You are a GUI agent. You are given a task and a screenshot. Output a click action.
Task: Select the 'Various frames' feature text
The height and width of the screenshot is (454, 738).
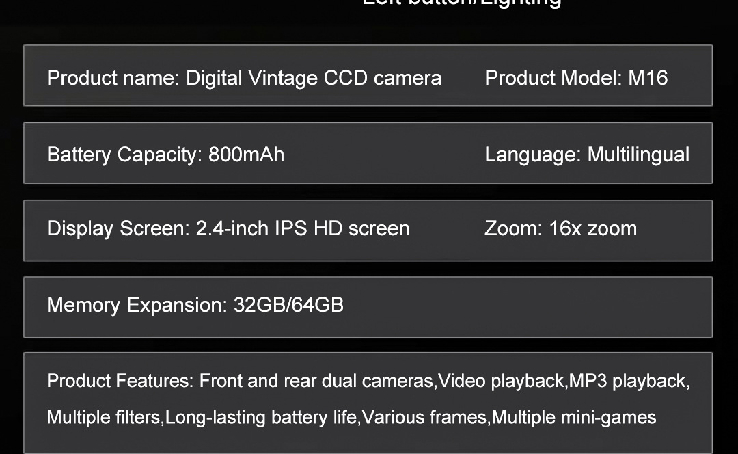(x=424, y=417)
